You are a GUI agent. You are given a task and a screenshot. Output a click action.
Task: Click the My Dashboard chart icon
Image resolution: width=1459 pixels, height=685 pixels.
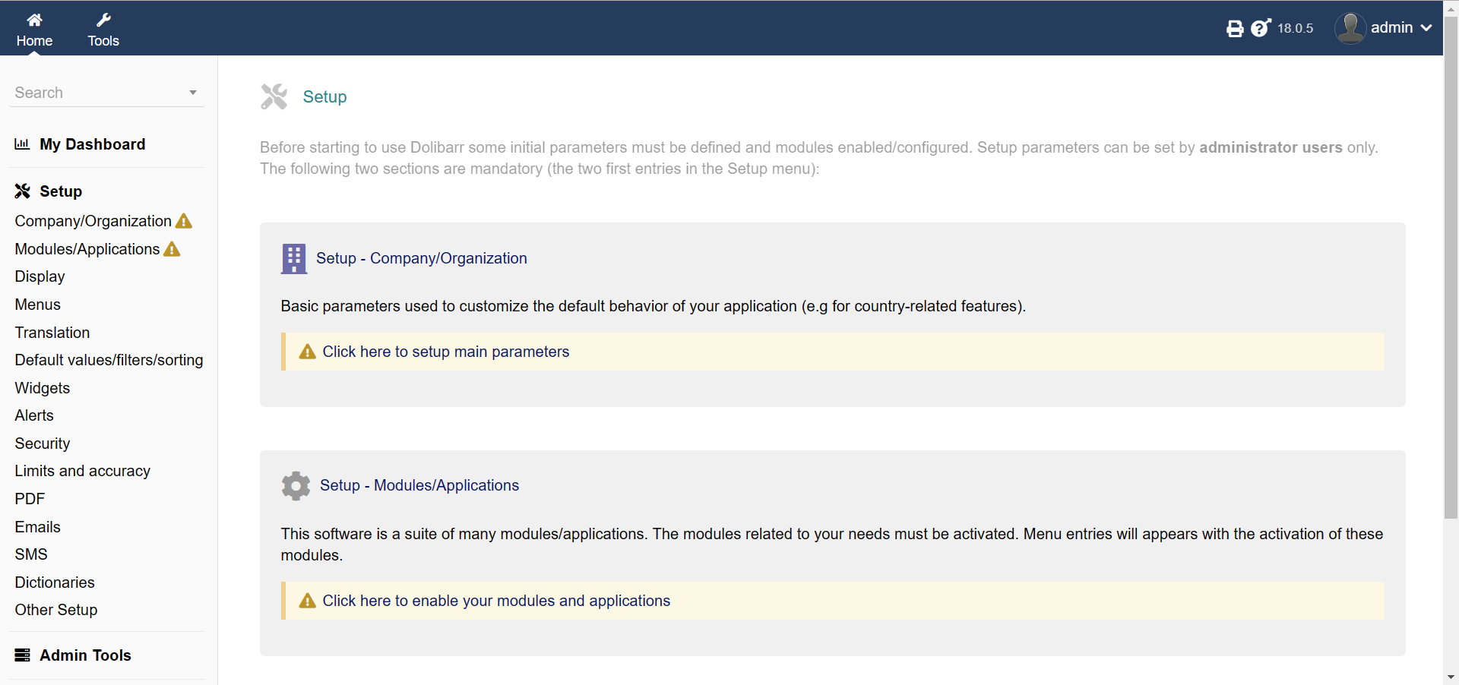click(22, 144)
